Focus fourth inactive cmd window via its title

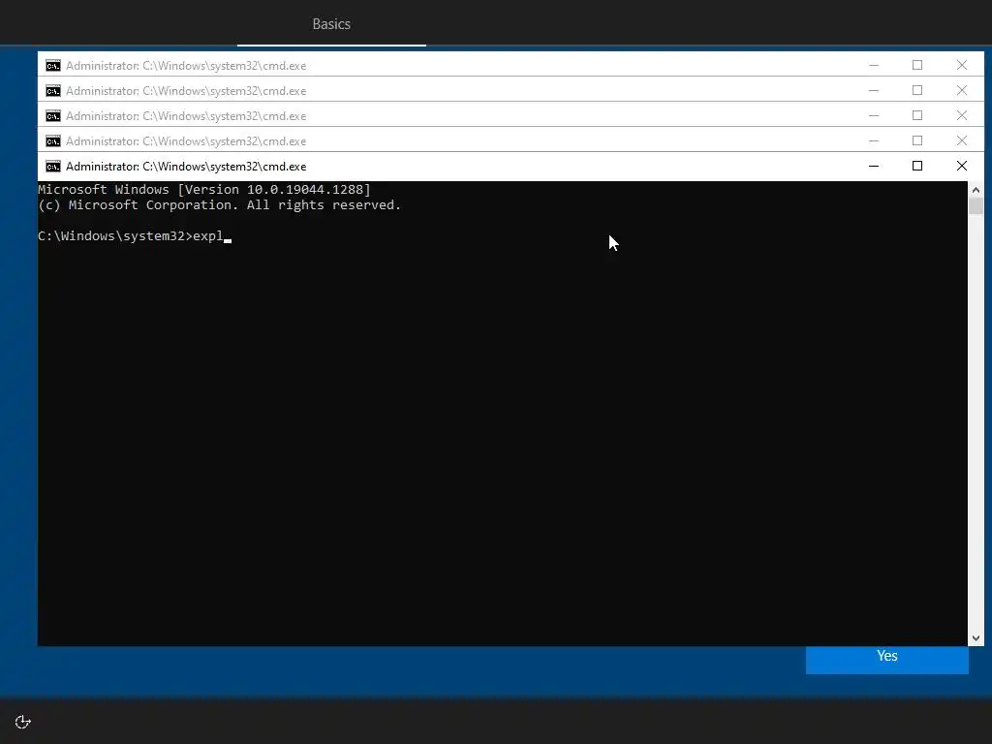tap(186, 141)
